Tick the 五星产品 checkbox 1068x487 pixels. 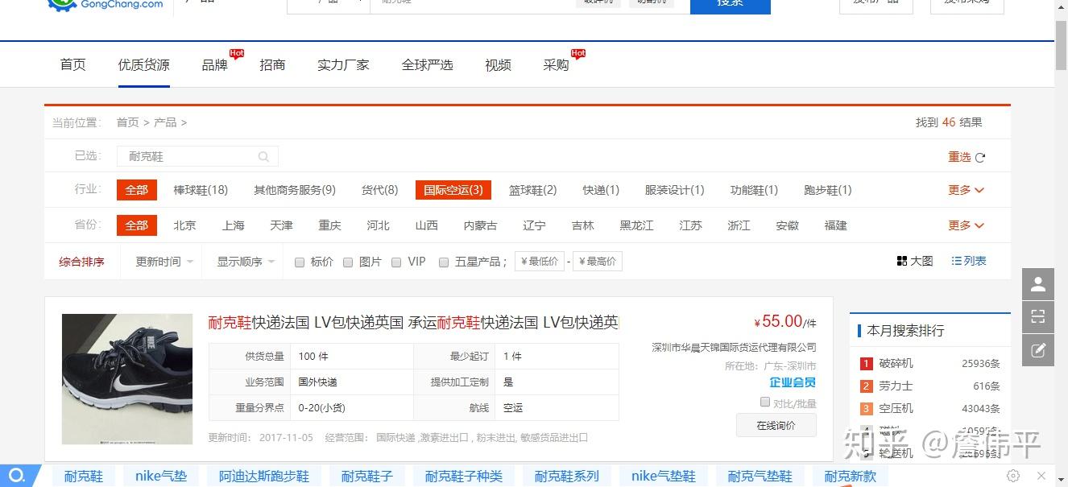click(x=444, y=262)
